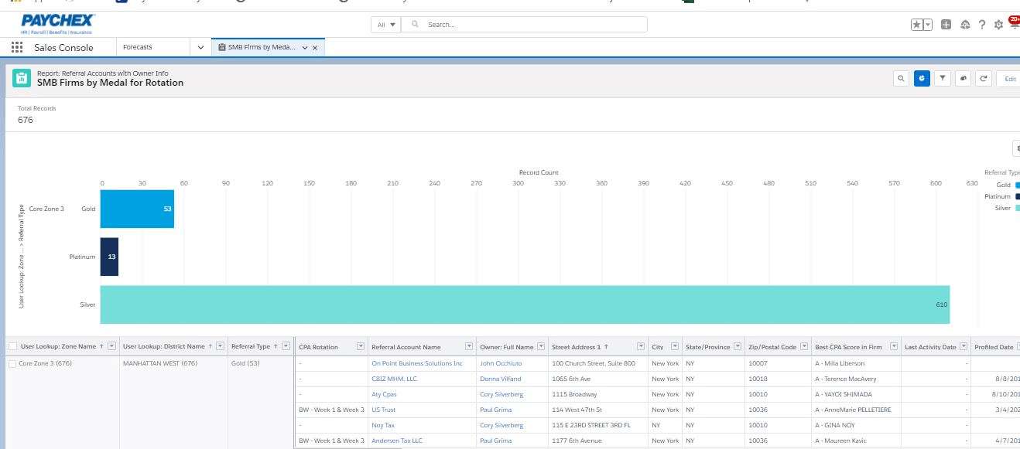Open the Last Activity Date column dropdown
The height and width of the screenshot is (449, 1020).
(963, 347)
